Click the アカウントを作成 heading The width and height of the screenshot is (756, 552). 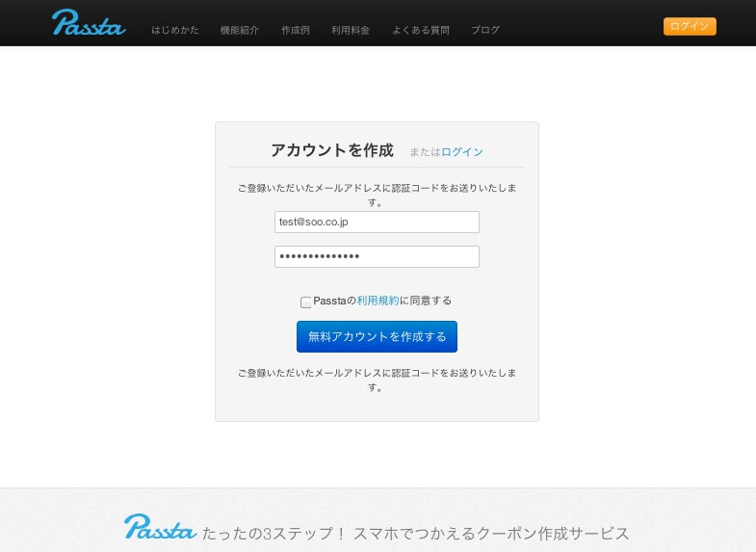coord(332,150)
